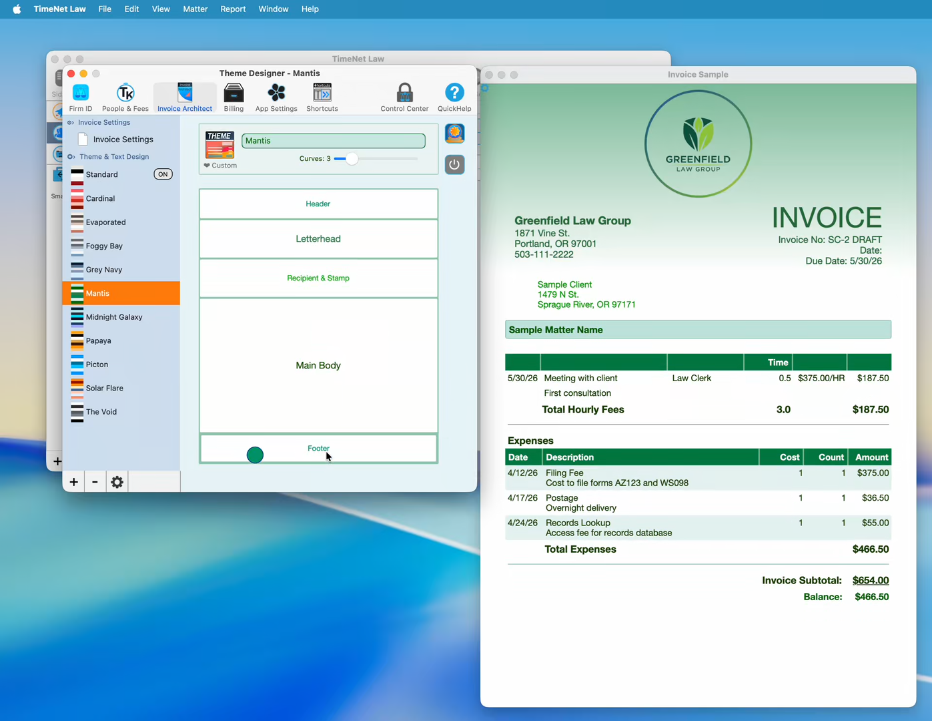Viewport: 932px width, 721px height.
Task: Open the Shortcuts toolbar icon
Action: (x=322, y=97)
